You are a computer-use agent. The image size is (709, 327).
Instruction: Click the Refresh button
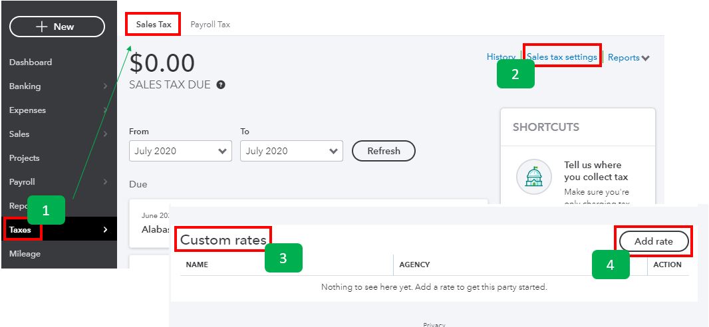[x=384, y=151]
